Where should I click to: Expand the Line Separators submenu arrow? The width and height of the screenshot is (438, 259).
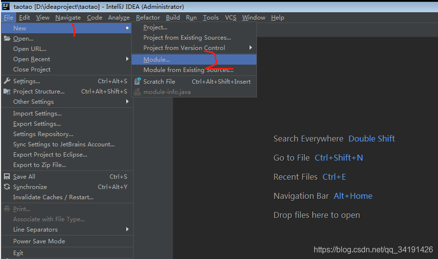point(127,229)
